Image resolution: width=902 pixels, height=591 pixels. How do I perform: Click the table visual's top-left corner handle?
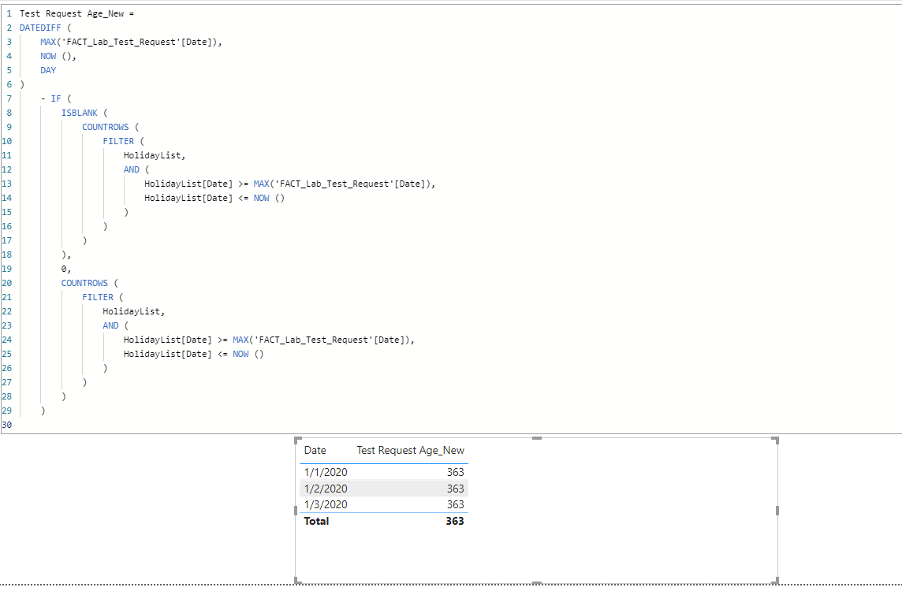pyautogui.click(x=297, y=440)
